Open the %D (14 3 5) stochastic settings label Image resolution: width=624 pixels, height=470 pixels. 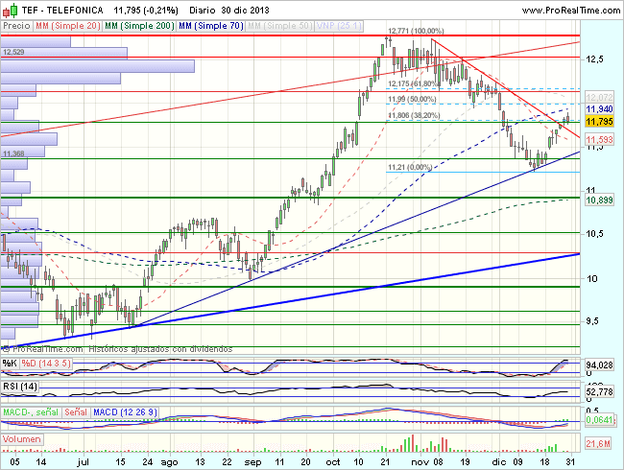(x=46, y=363)
